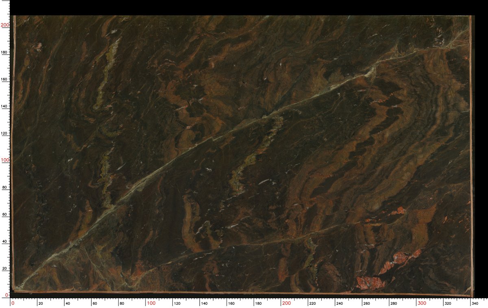Pick "140" label on vertical ruler
Screen dimensions: 488x308
tap(4, 106)
